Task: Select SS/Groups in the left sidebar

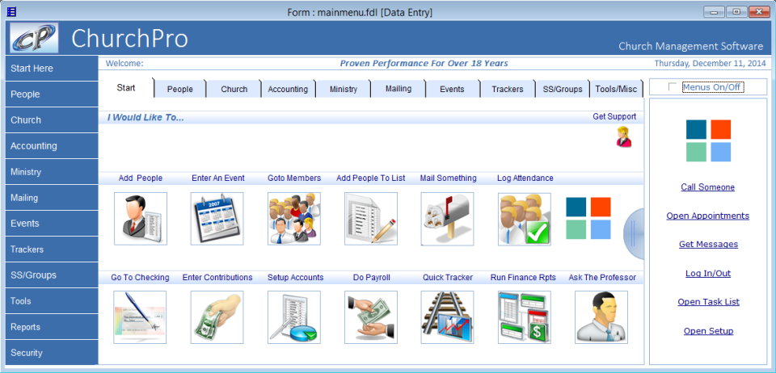Action: point(52,275)
